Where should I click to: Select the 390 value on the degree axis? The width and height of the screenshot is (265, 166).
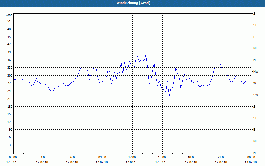pyautogui.click(x=10, y=52)
